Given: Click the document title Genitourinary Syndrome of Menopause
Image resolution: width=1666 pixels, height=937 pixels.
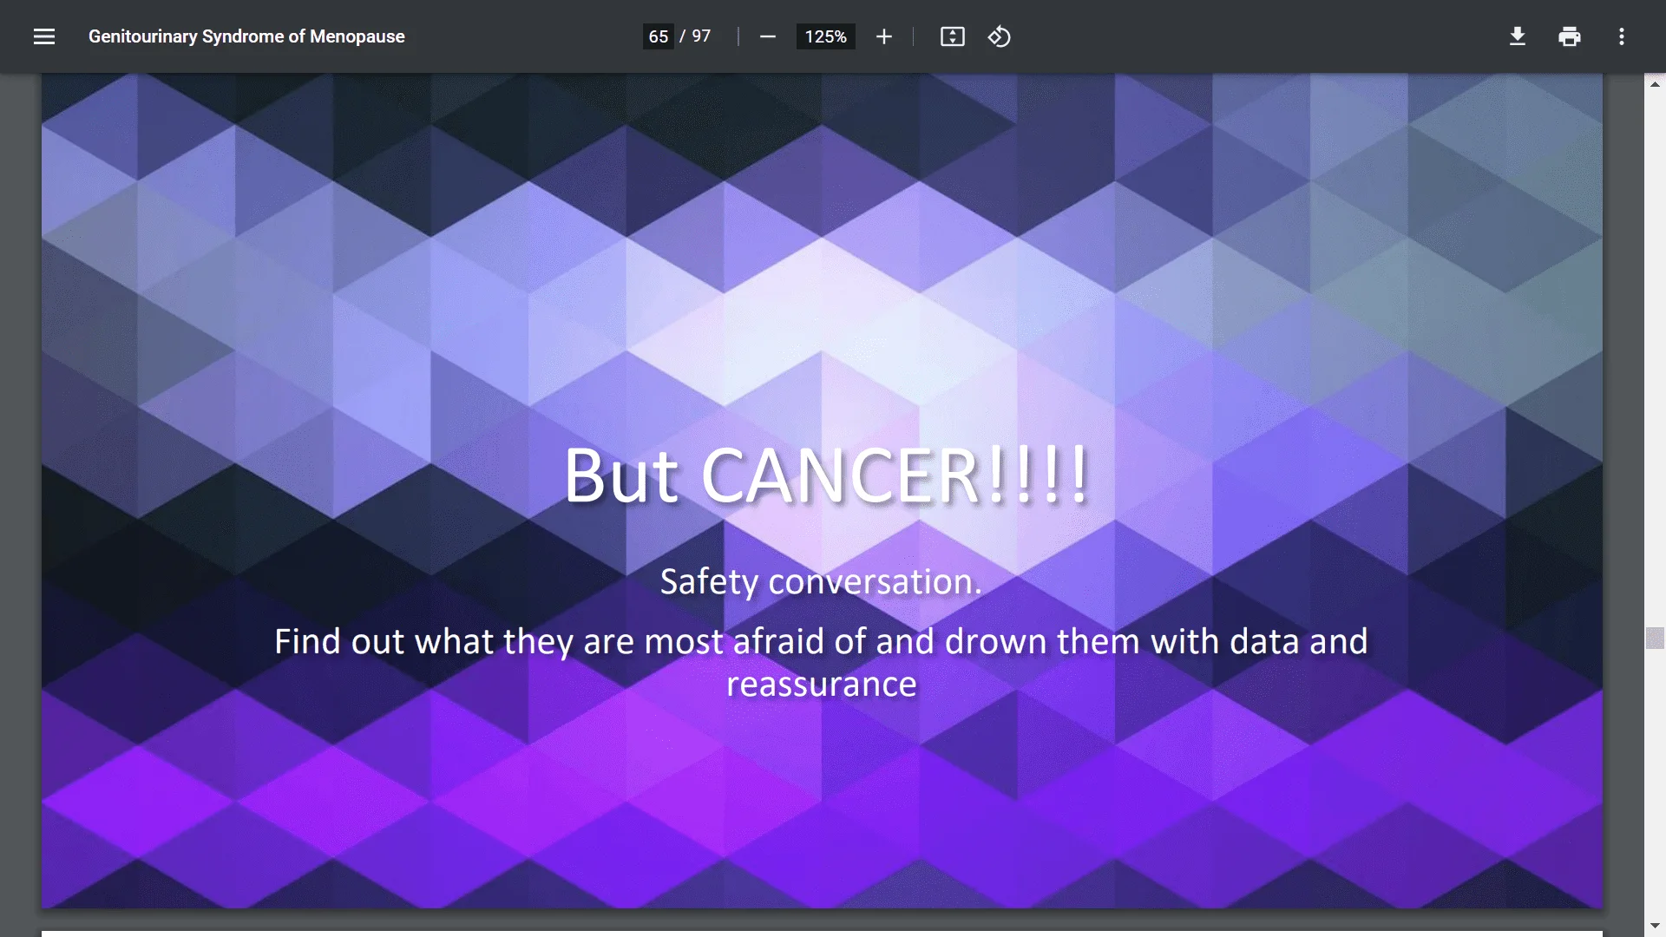Looking at the screenshot, I should coord(246,36).
